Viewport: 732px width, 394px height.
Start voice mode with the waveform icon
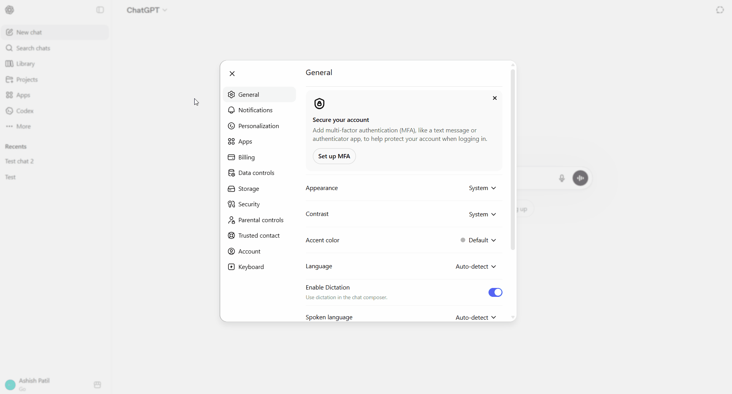tap(580, 178)
